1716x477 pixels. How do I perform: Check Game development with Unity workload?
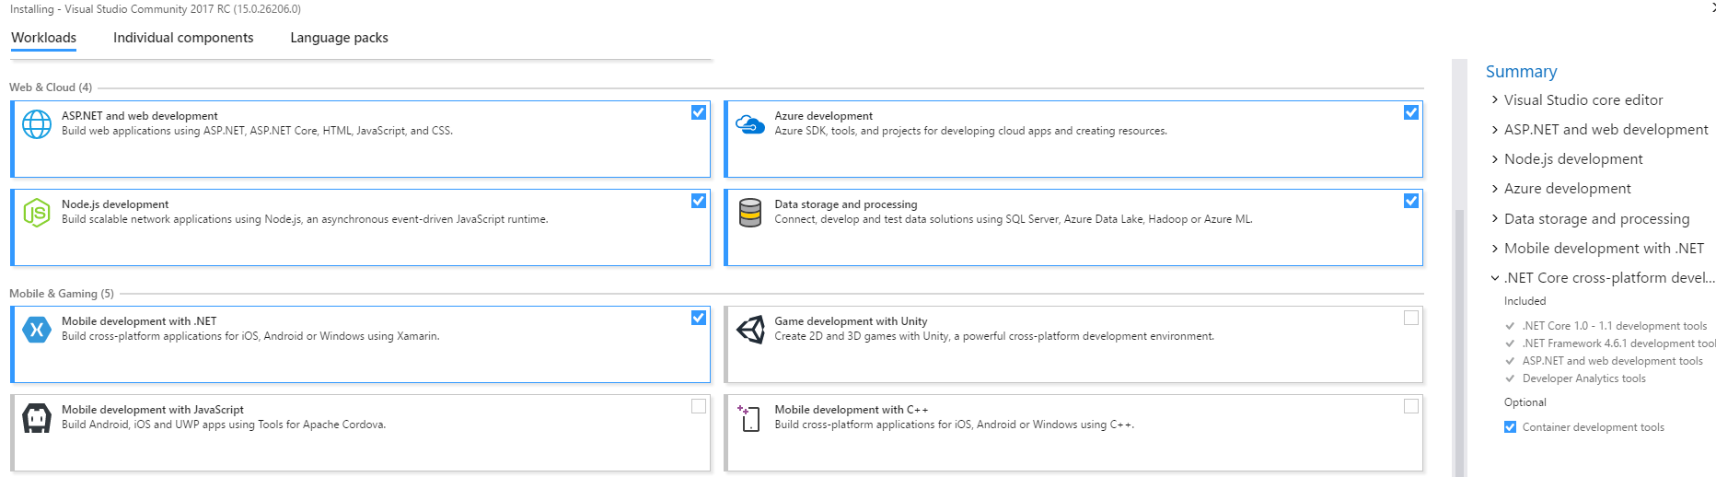pyautogui.click(x=1411, y=318)
